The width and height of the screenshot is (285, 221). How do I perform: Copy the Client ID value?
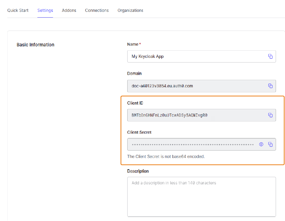(x=270, y=115)
